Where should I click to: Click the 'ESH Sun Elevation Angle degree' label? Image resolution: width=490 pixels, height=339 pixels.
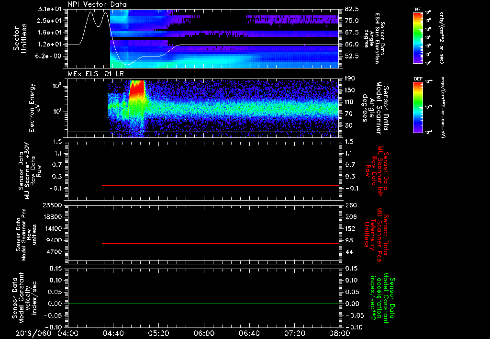click(x=374, y=38)
